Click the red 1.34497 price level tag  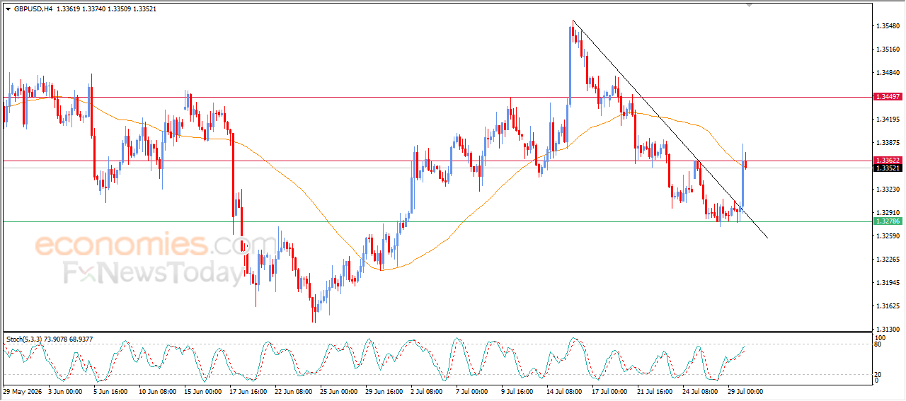point(888,97)
